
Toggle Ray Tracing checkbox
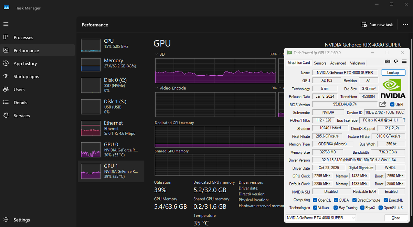pyautogui.click(x=336, y=208)
